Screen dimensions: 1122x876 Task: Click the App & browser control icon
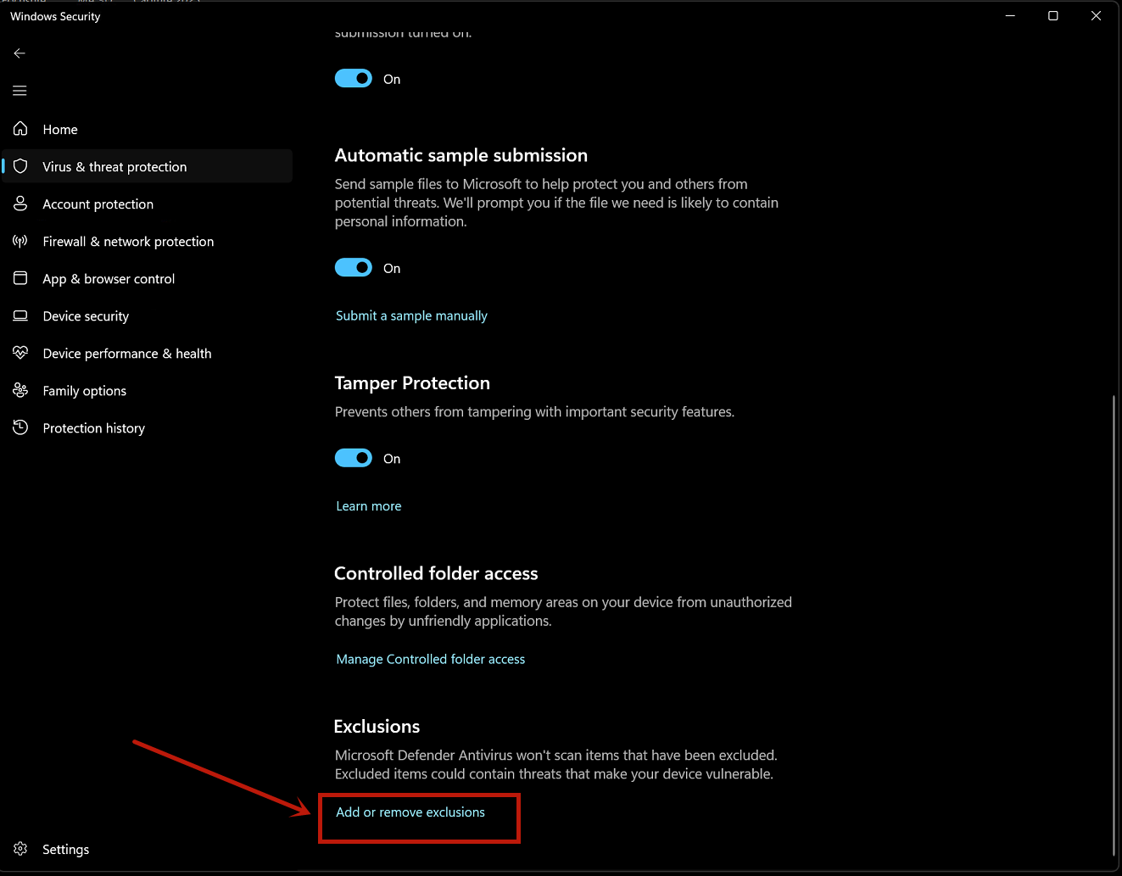pyautogui.click(x=20, y=278)
